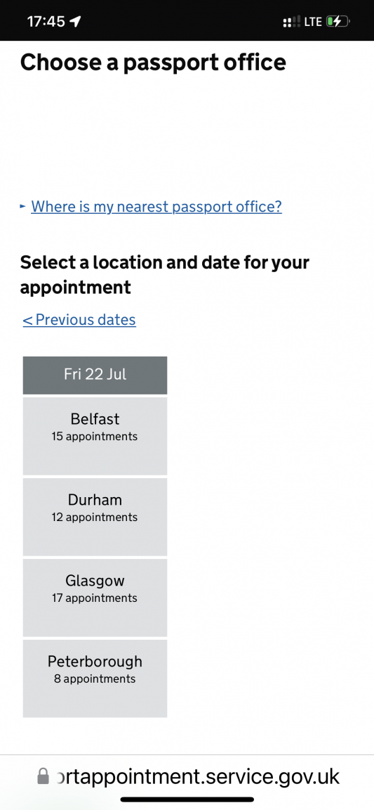Tap the lock icon in address bar
The image size is (374, 810).
(44, 776)
